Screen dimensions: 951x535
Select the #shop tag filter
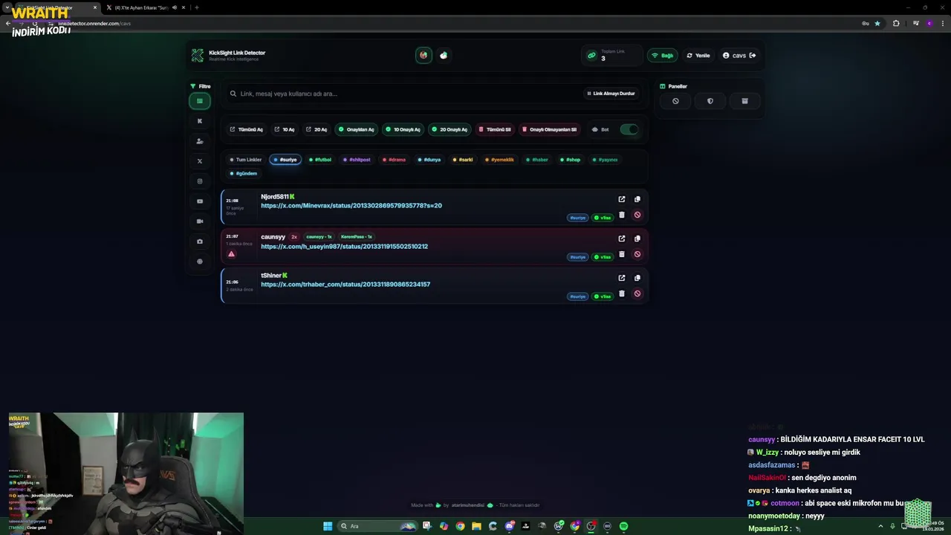pos(571,160)
